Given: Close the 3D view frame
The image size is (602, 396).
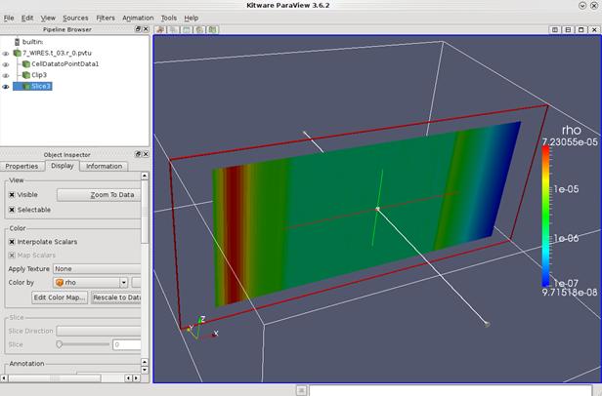Looking at the screenshot, I should (594, 29).
